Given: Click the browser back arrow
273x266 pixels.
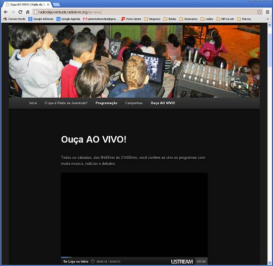Looking at the screenshot, I should pyautogui.click(x=6, y=12).
